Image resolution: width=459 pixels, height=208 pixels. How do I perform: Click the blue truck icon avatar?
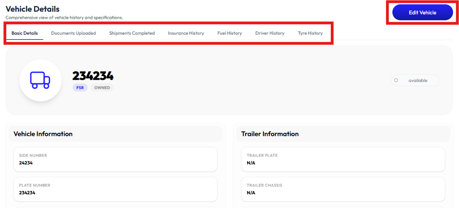pos(40,80)
